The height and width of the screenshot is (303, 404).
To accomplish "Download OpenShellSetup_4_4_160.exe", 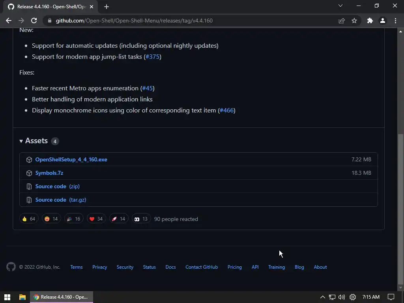I will coord(71,159).
